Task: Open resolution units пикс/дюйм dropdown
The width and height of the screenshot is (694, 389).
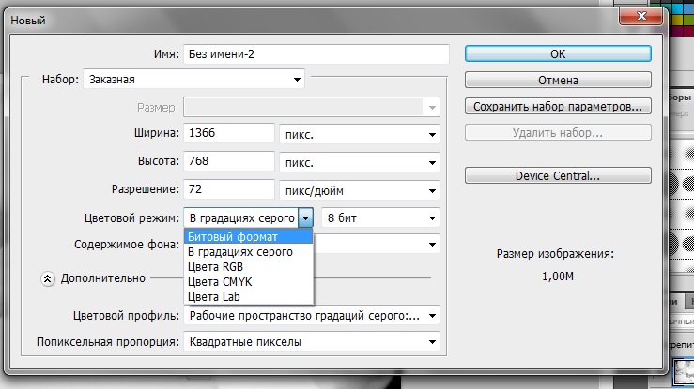Action: click(x=360, y=190)
